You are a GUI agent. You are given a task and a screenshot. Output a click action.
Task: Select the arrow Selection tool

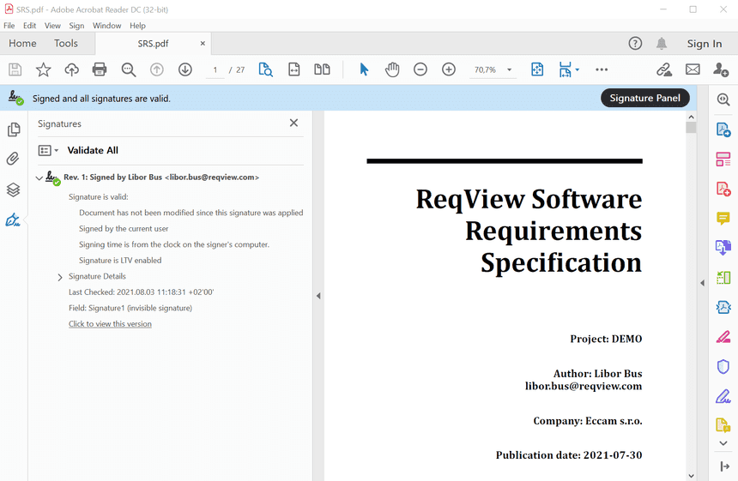click(x=364, y=69)
